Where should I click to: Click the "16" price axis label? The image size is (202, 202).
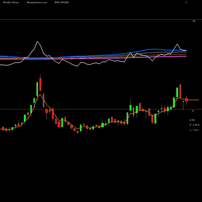point(194,21)
